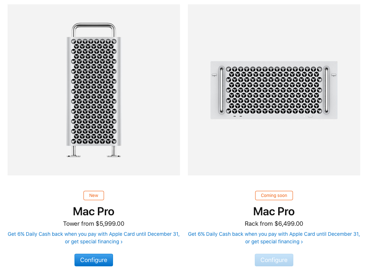The height and width of the screenshot is (271, 366).
Task: Select the Mac Pro heading above the tower price
Action: [x=94, y=211]
